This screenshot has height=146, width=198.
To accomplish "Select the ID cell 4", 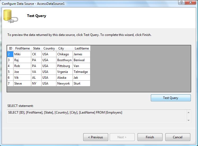I will click(10, 66).
